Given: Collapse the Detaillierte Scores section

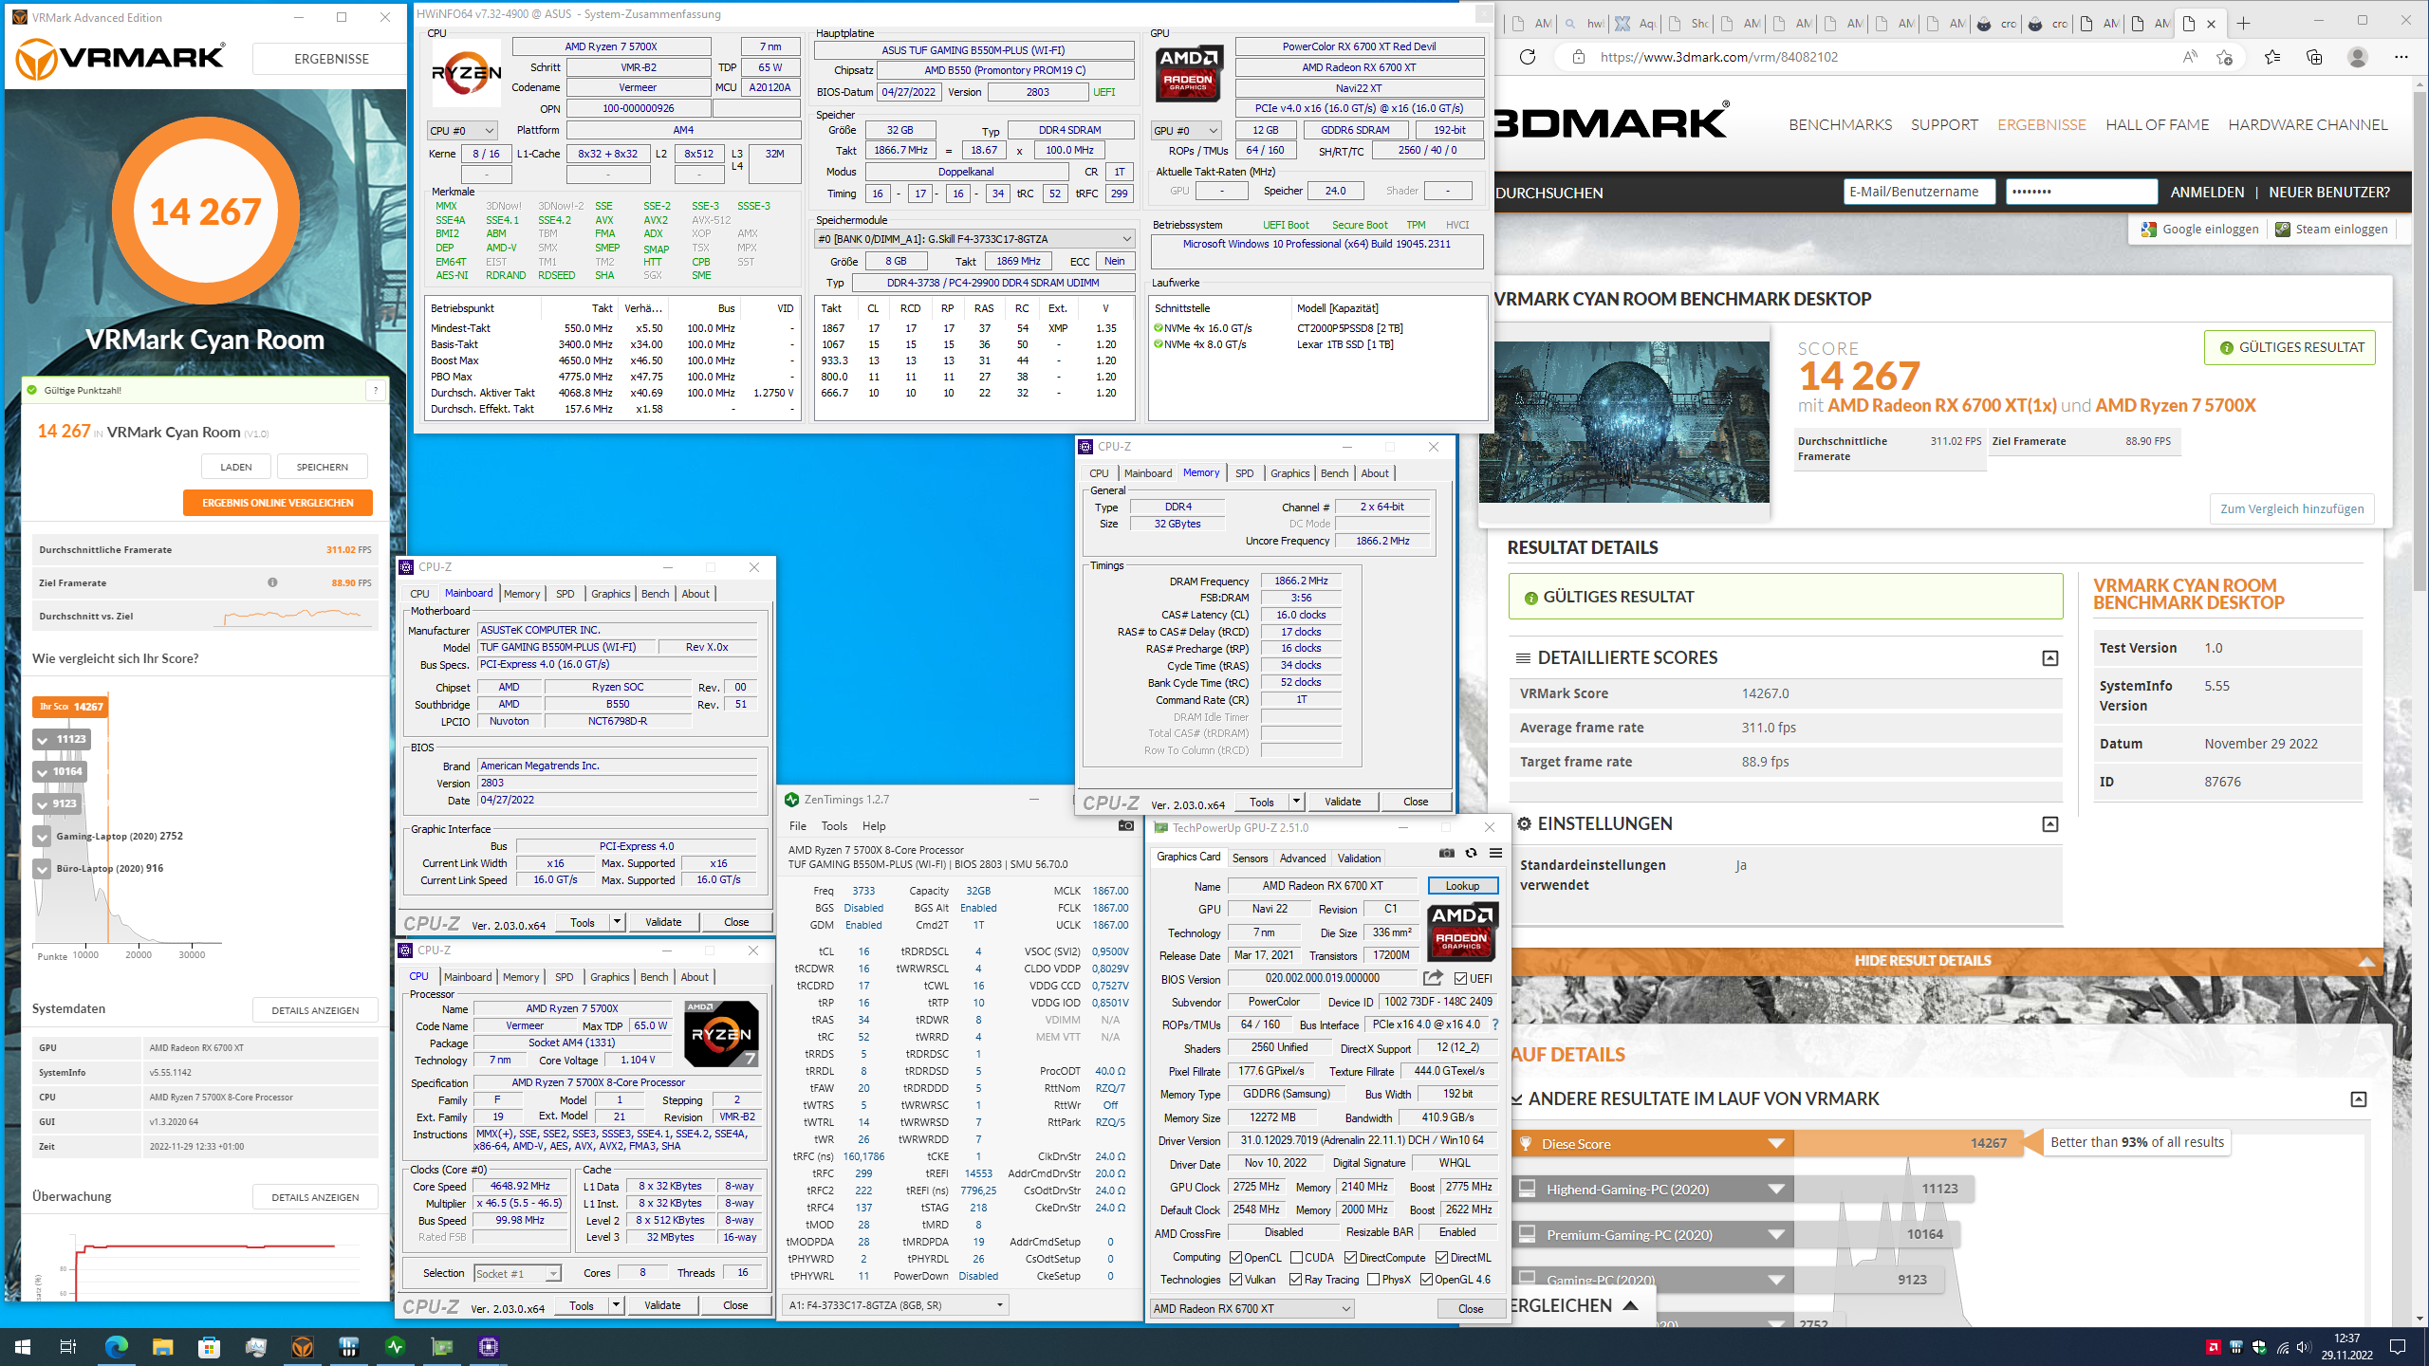Looking at the screenshot, I should point(2050,658).
